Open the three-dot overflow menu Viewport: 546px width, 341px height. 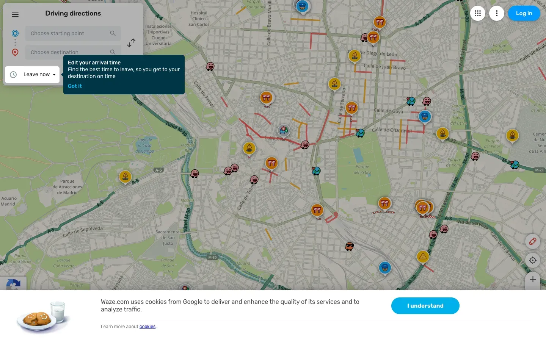497,13
